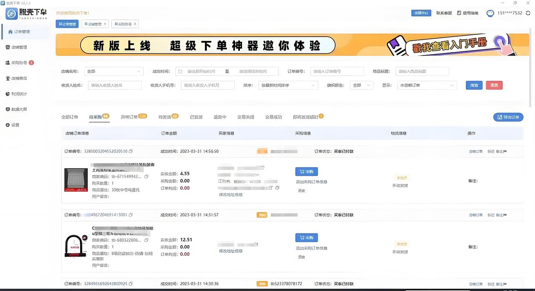Select the 待发货 order tab
The width and height of the screenshot is (535, 291).
tap(165, 117)
